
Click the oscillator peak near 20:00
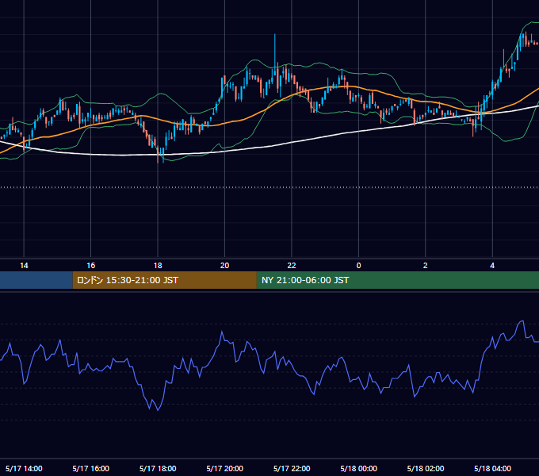coord(222,332)
